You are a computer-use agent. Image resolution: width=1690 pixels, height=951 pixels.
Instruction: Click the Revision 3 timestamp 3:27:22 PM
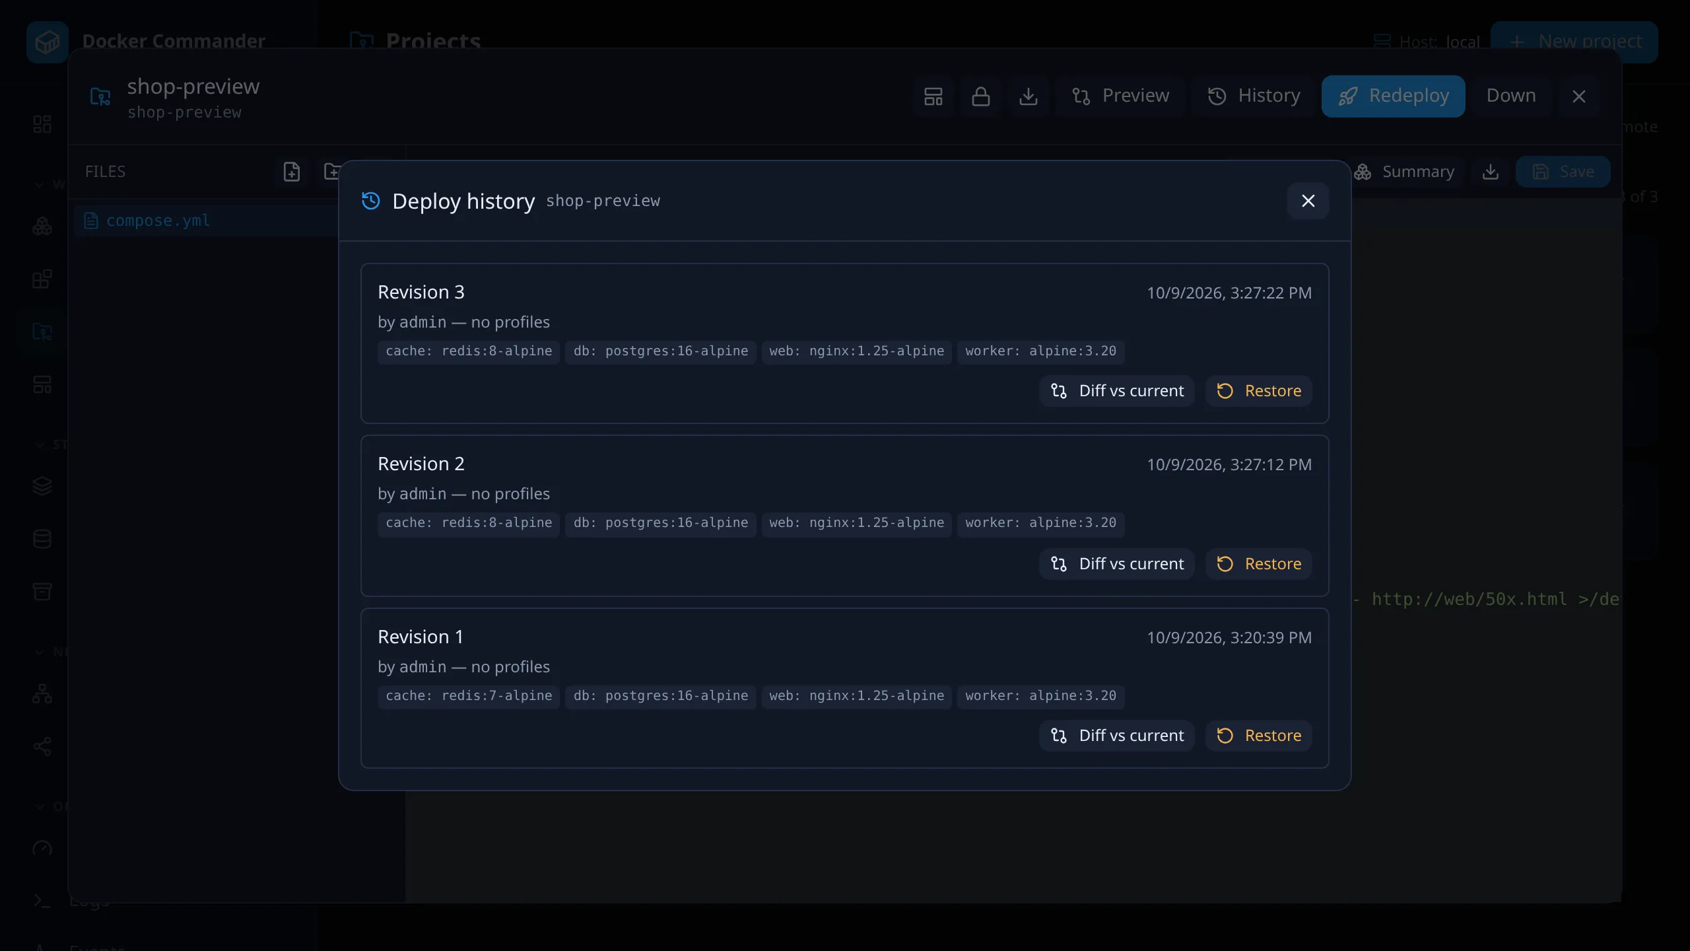pos(1229,293)
